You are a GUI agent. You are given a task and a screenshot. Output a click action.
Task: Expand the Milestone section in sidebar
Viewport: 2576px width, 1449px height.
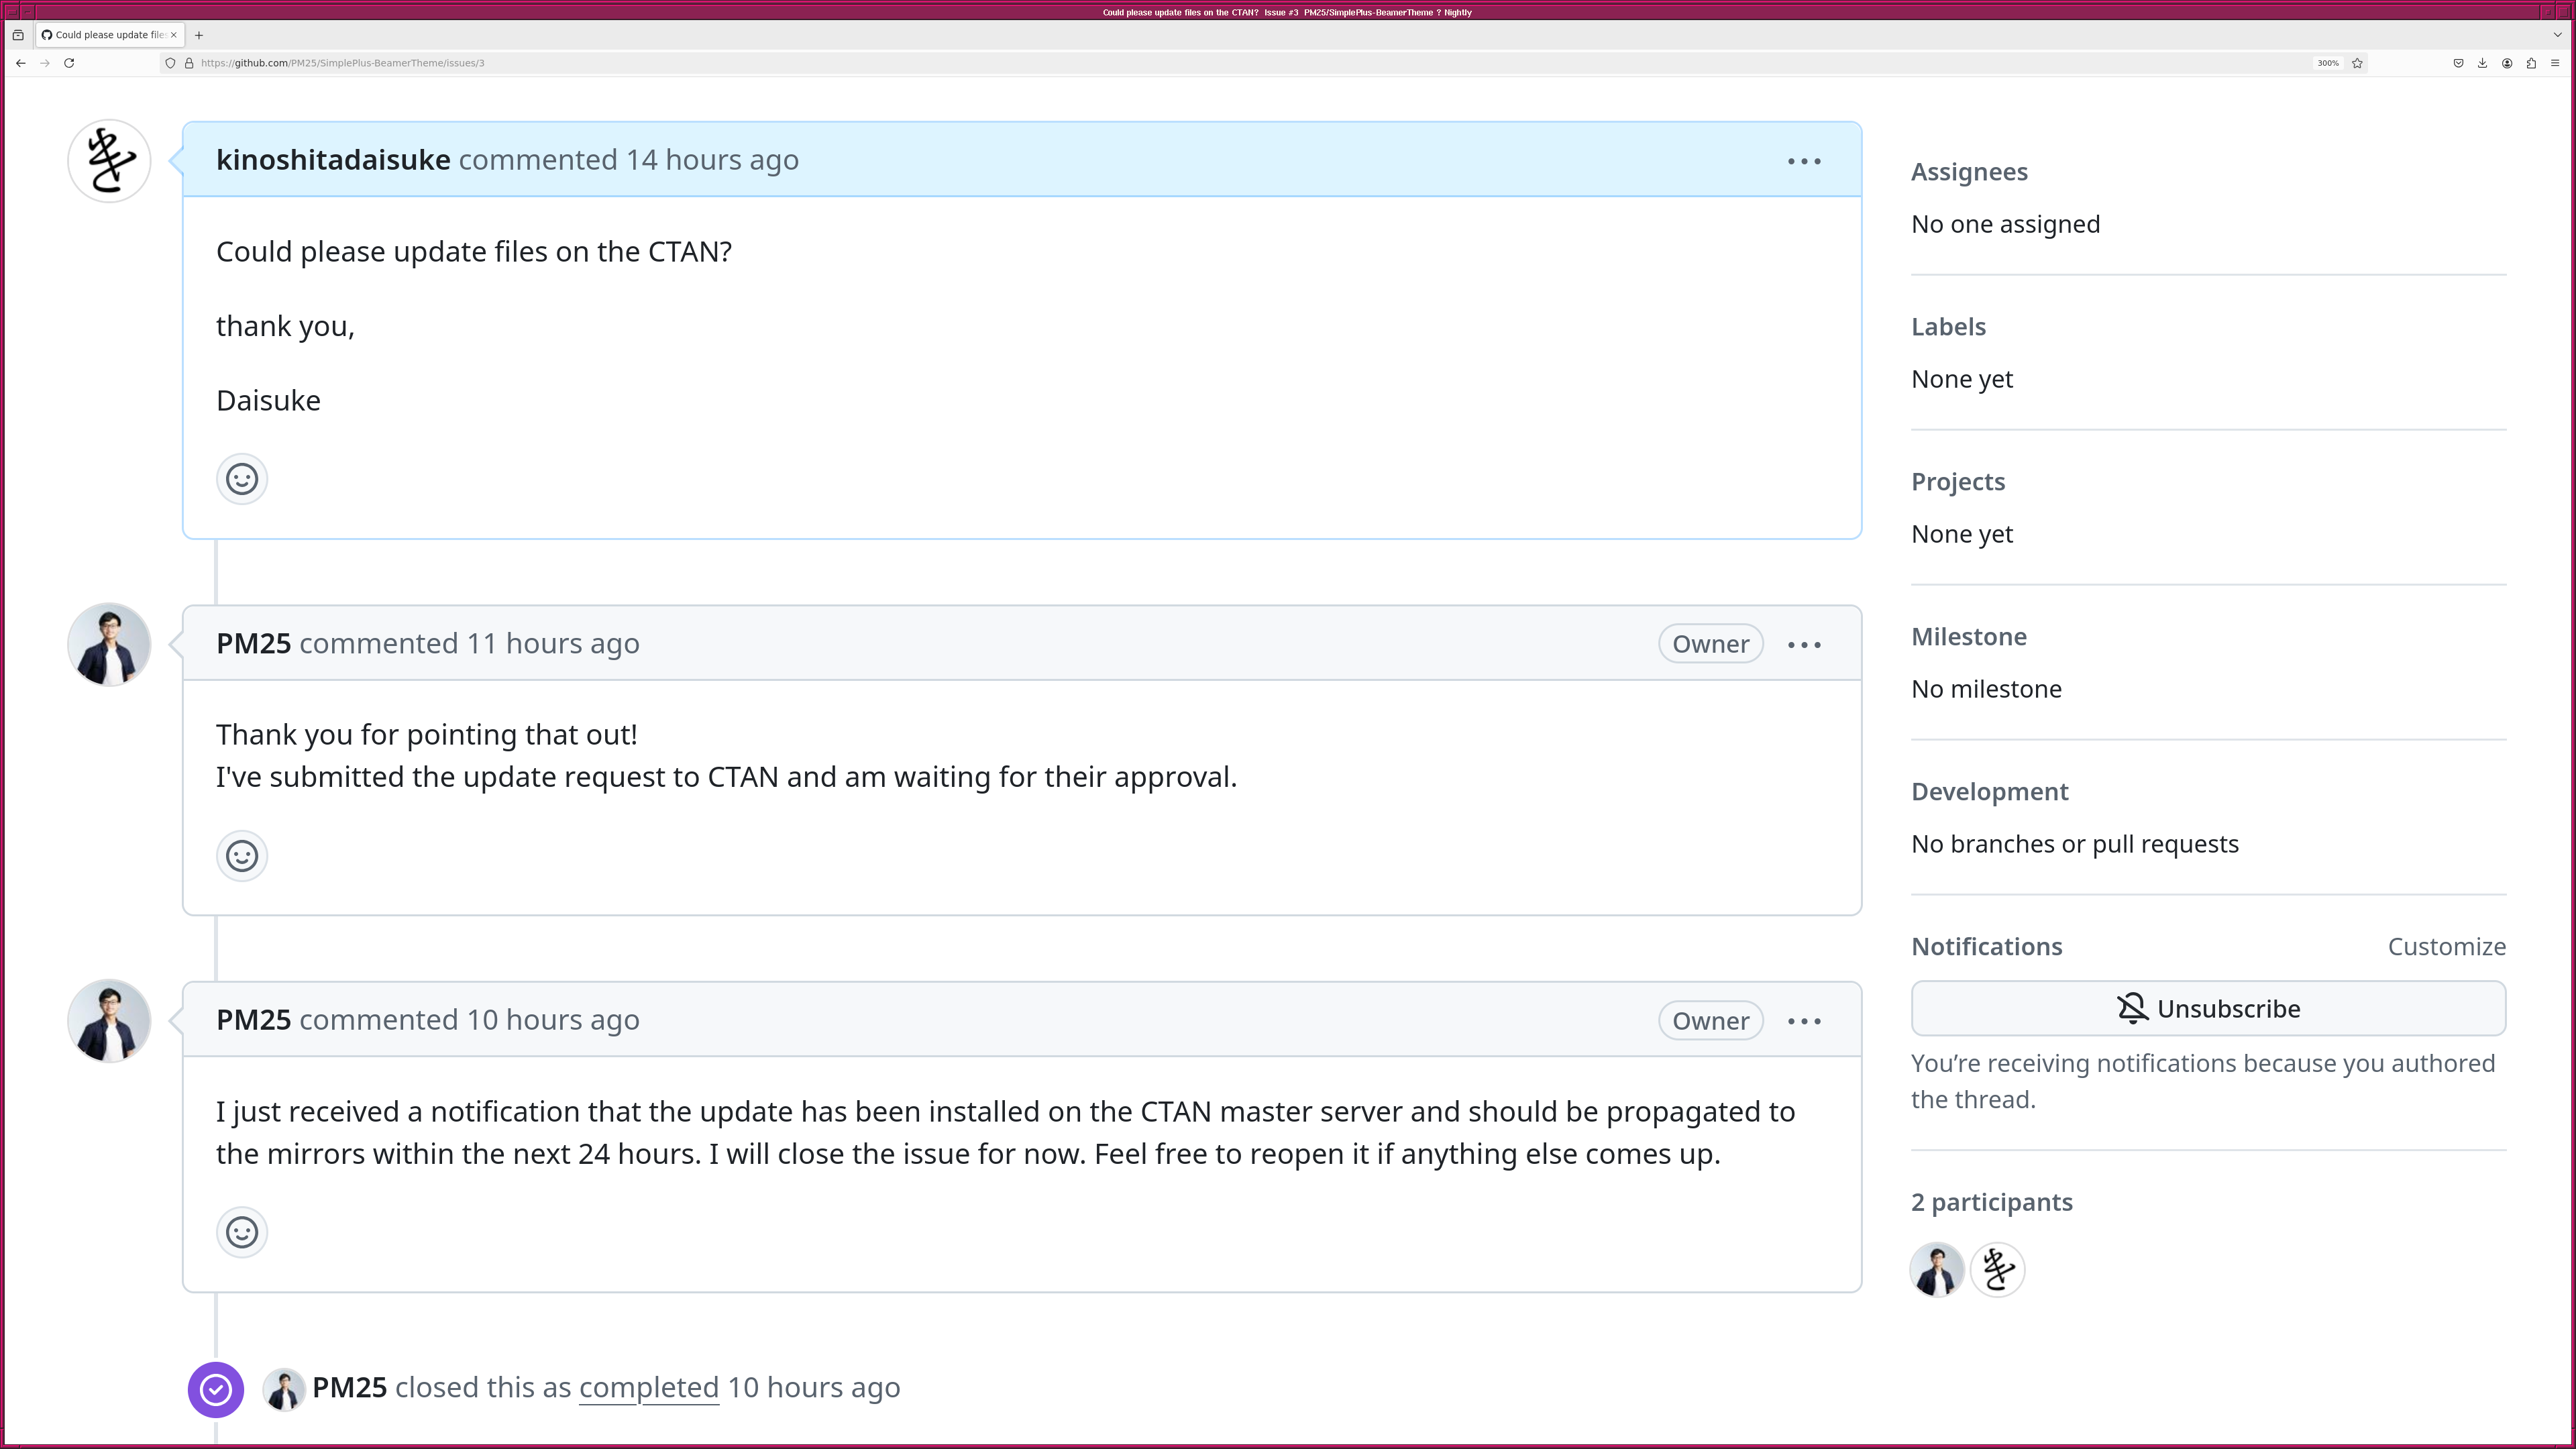click(1968, 635)
